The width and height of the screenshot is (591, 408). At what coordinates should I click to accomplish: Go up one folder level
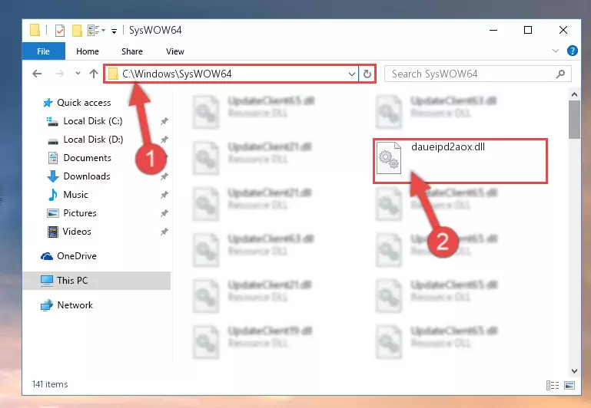(94, 74)
